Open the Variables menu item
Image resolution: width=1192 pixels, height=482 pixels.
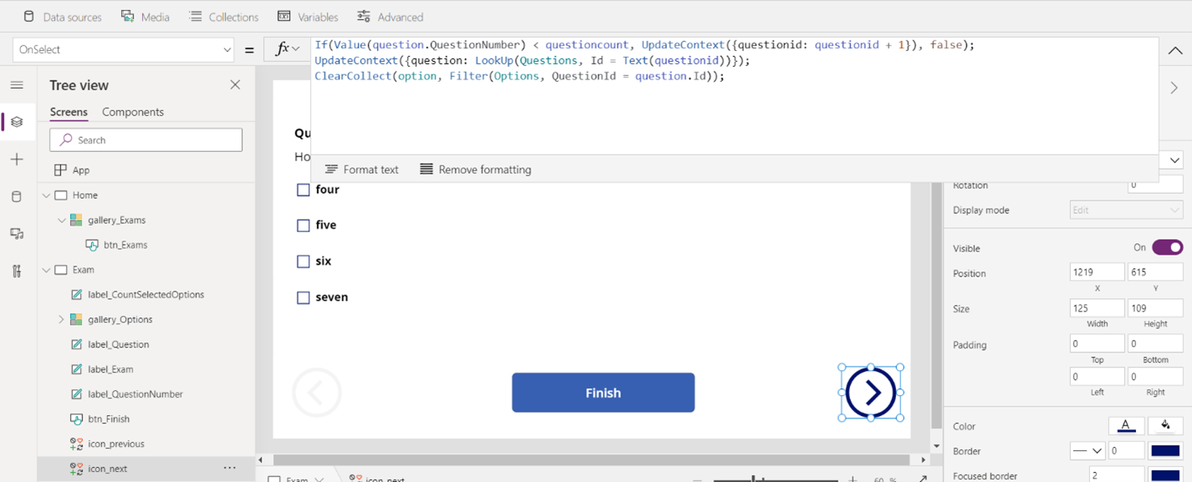tap(308, 17)
